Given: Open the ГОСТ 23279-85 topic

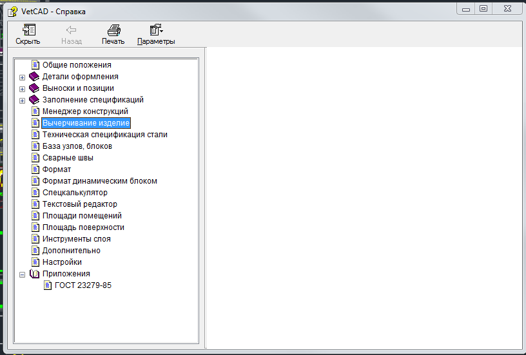Looking at the screenshot, I should click(x=83, y=285).
